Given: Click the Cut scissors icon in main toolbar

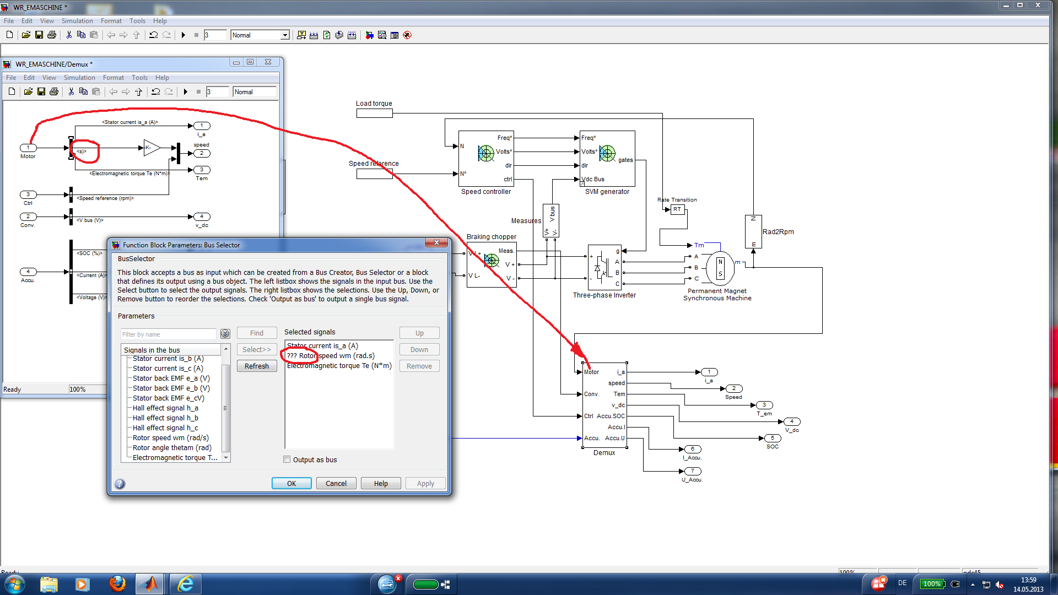Looking at the screenshot, I should pyautogui.click(x=69, y=35).
